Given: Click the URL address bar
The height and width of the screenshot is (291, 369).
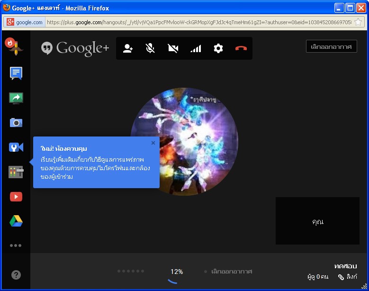Looking at the screenshot, I should tap(199, 22).
